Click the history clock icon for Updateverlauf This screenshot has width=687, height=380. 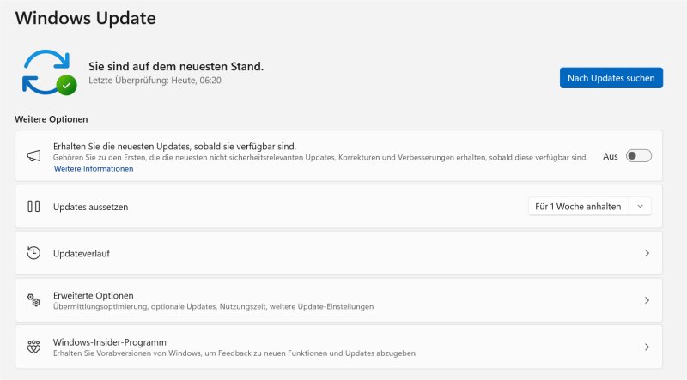tap(33, 253)
